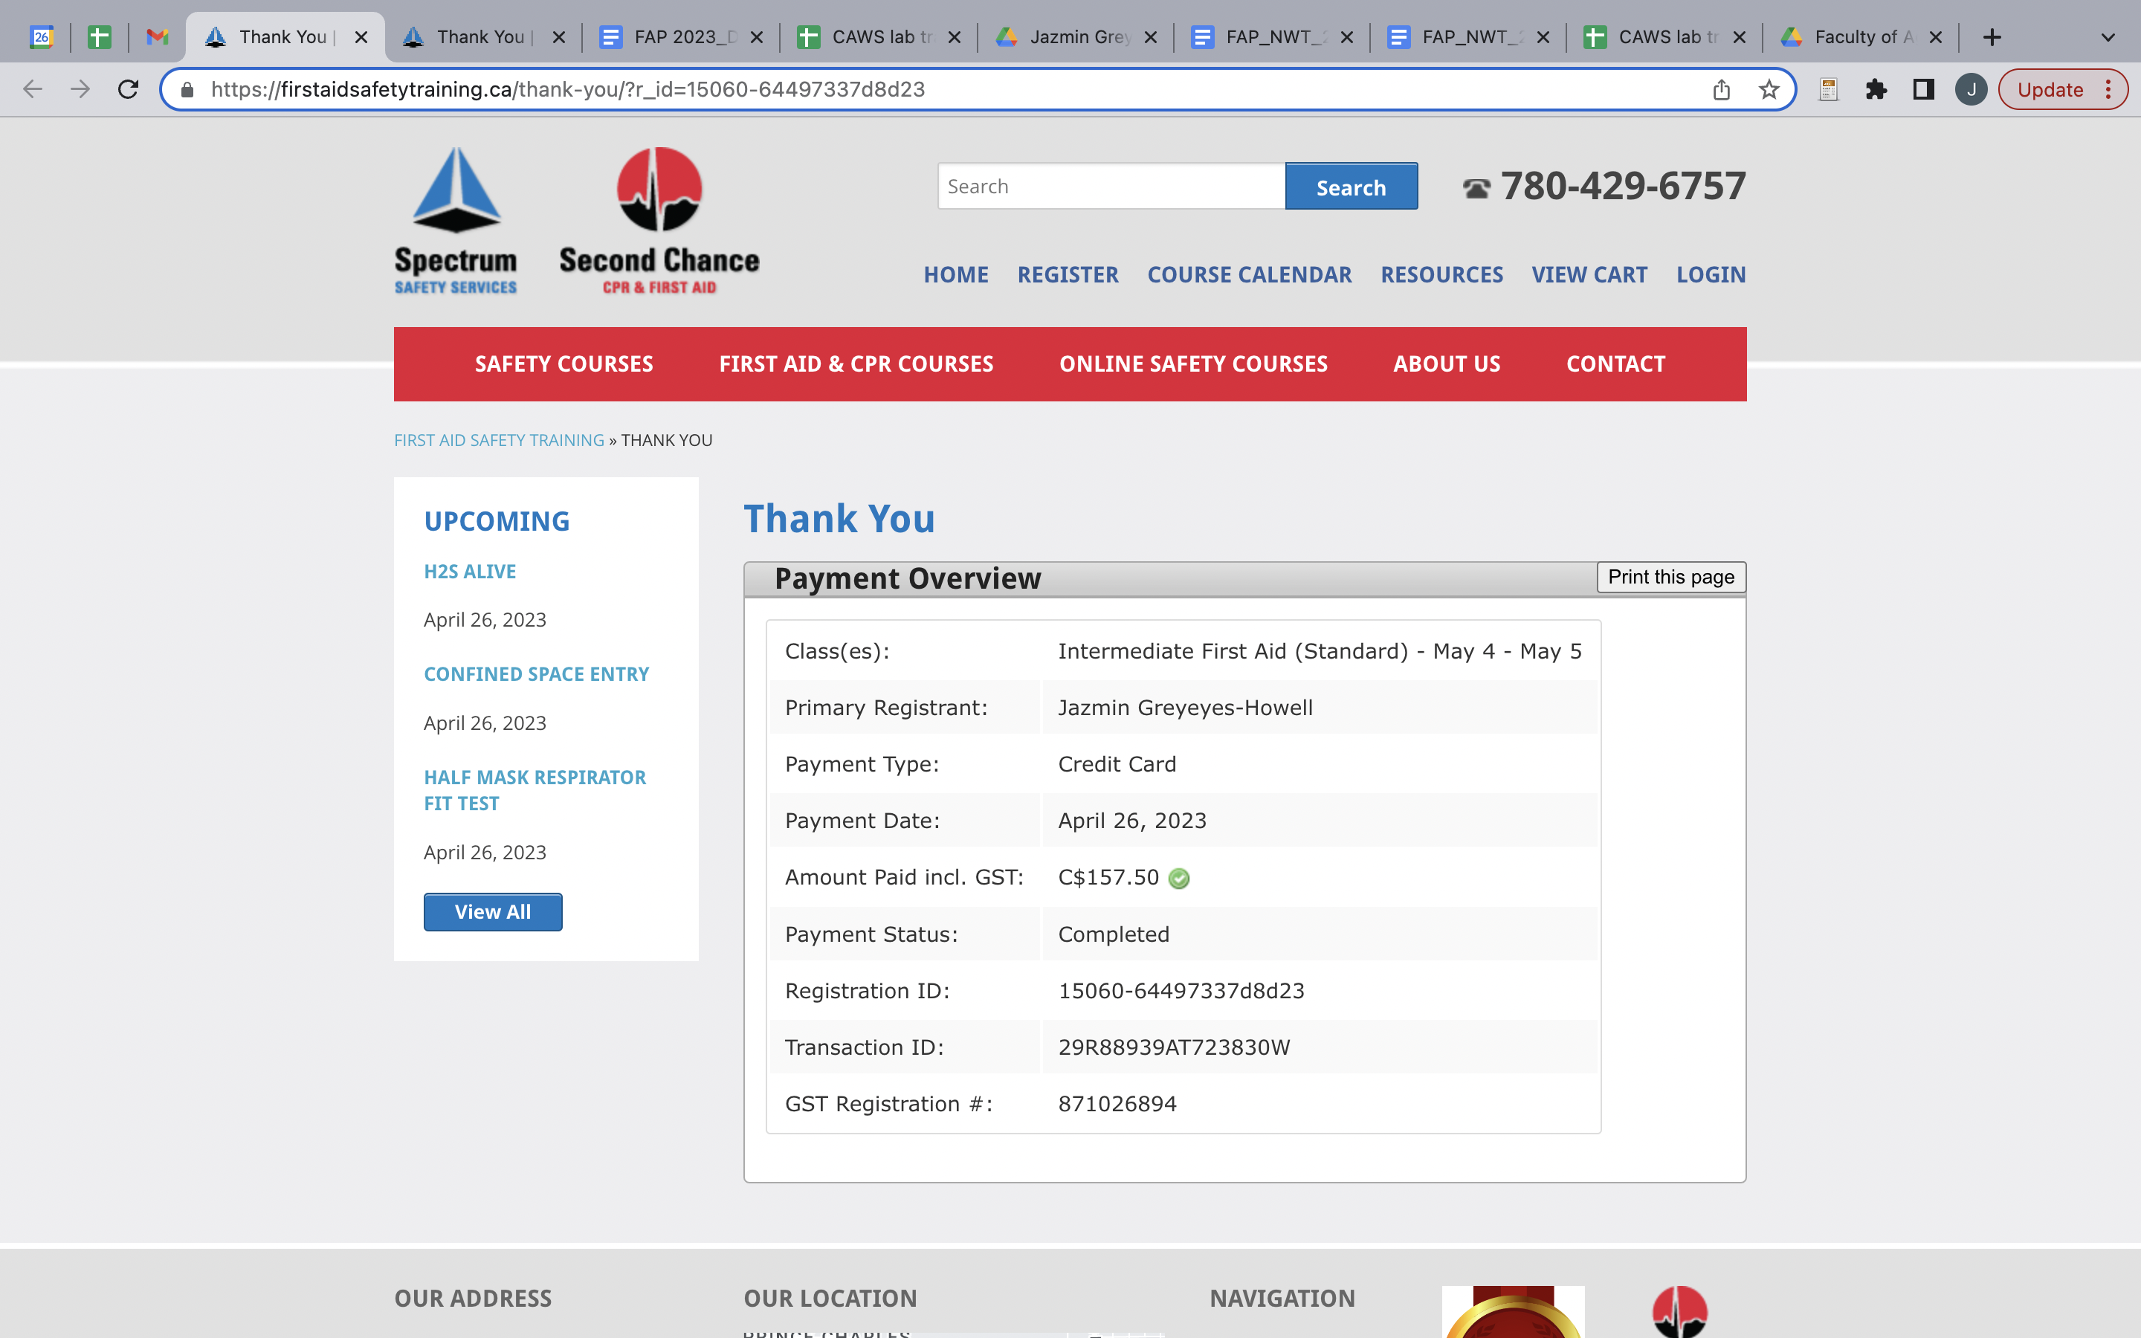Click the blue Search button
2141x1338 pixels.
1351,186
